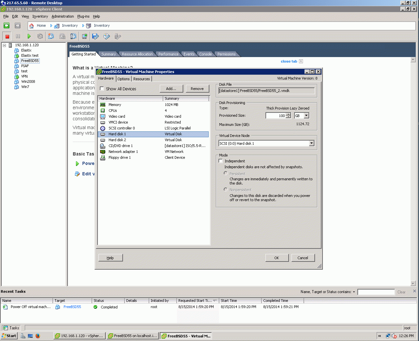Click the main panel vertical scrollbar down arrow

413,284
